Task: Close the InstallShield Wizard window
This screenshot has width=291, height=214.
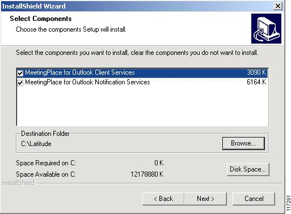Action: click(278, 6)
